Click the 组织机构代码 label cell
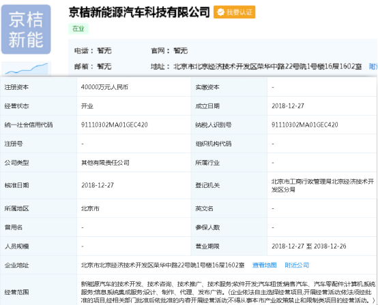Image resolution: width=378 pixels, height=305 pixels. click(x=229, y=144)
